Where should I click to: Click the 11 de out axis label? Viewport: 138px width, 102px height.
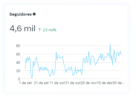pyautogui.click(x=57, y=83)
